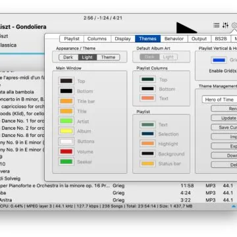Select the 'di Solveig' track row
237x237 pixels.
point(22,178)
